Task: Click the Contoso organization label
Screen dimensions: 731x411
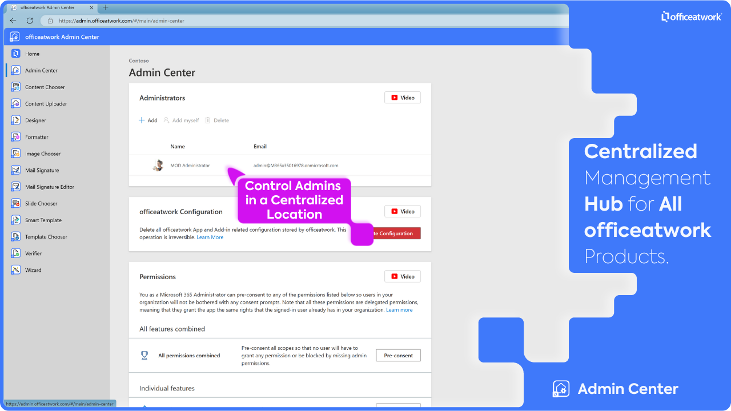Action: 139,61
